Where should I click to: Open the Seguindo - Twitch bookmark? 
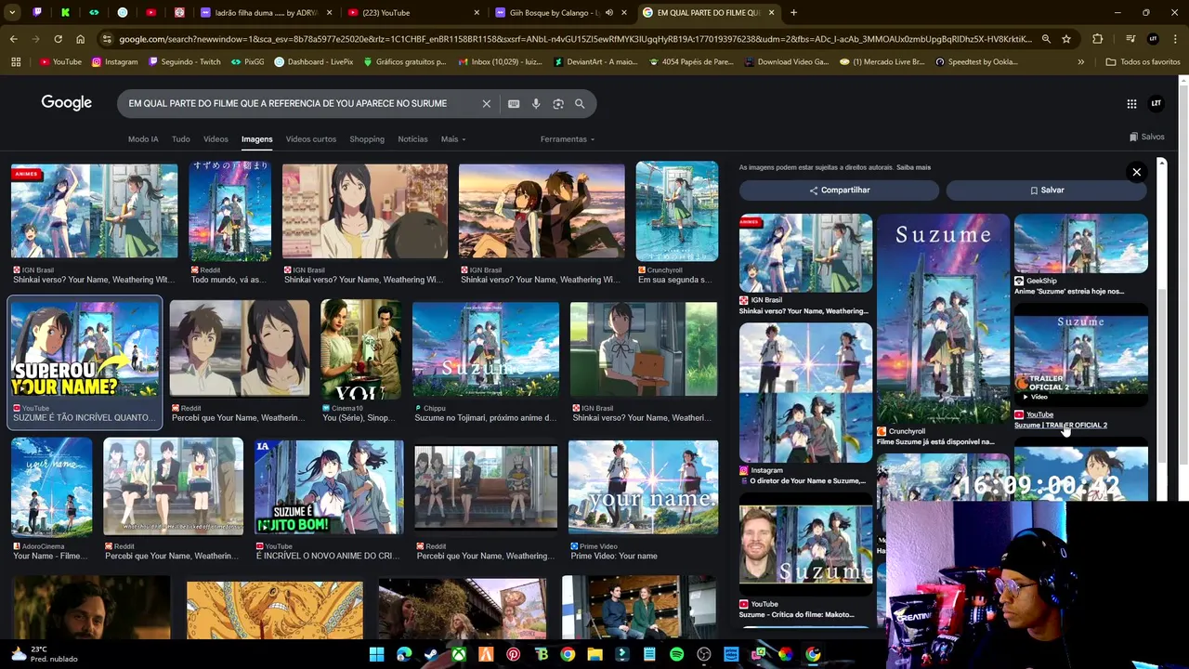pos(182,62)
